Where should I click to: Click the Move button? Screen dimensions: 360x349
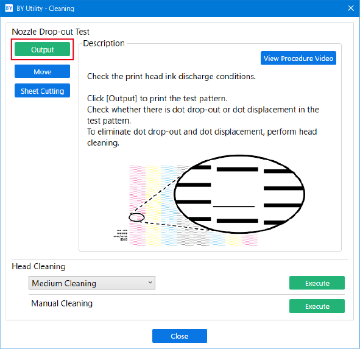(42, 71)
